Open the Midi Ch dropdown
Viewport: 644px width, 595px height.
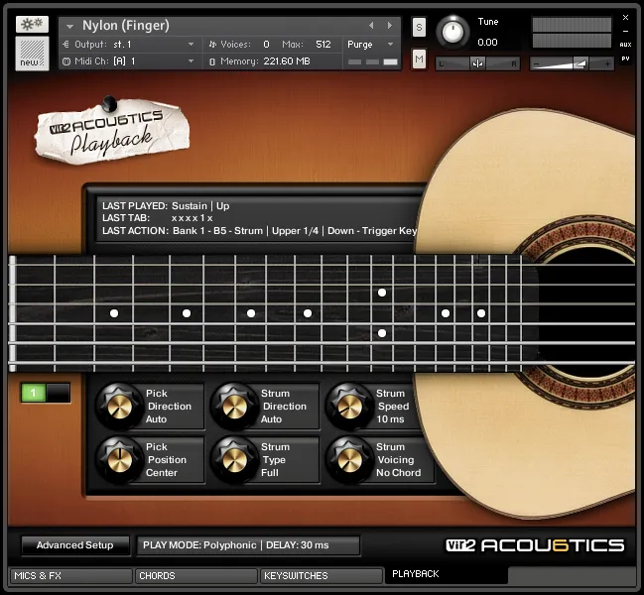(191, 61)
